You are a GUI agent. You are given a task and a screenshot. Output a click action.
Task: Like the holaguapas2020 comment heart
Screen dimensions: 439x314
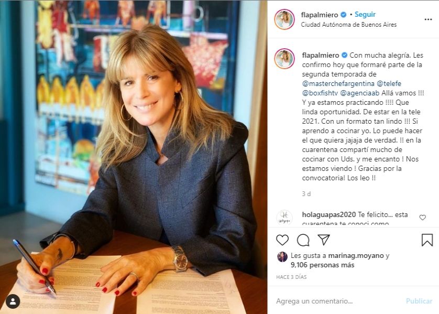point(422,218)
